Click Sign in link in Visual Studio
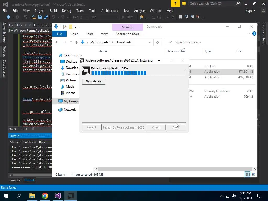This screenshot has height=201, width=268. coord(250,11)
